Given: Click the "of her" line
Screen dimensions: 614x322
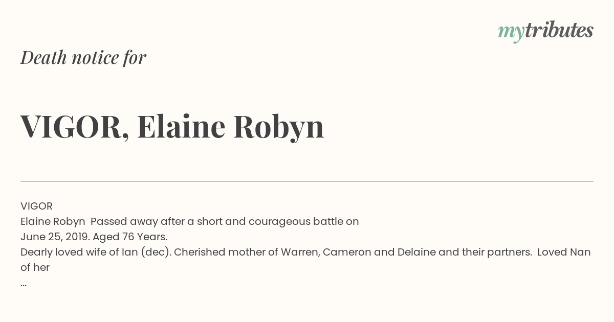Looking at the screenshot, I should point(35,267).
